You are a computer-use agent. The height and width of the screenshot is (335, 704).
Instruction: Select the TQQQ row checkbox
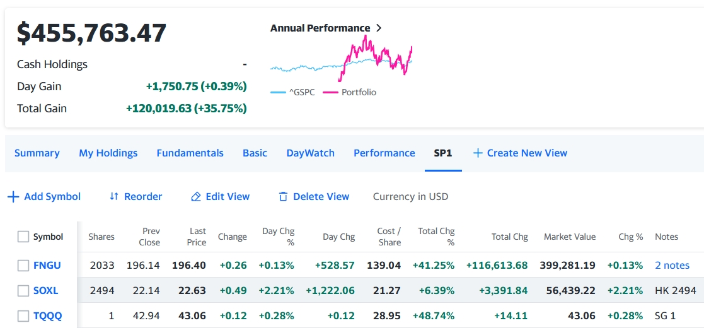pos(23,316)
